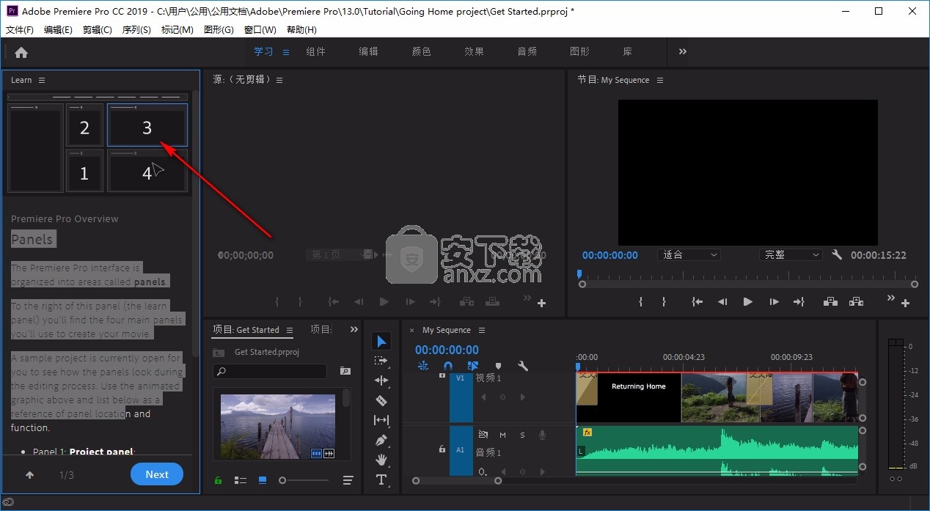Screen dimensions: 930x511
Task: Open Source monitor panel menu
Action: click(279, 80)
